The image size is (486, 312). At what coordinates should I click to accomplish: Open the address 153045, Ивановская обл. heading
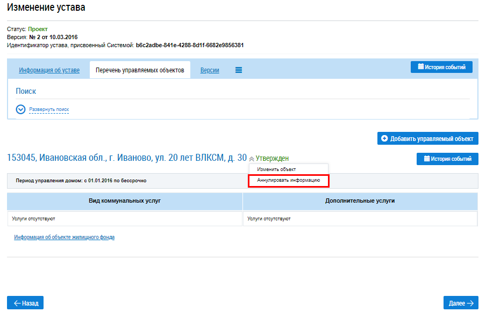coord(127,158)
